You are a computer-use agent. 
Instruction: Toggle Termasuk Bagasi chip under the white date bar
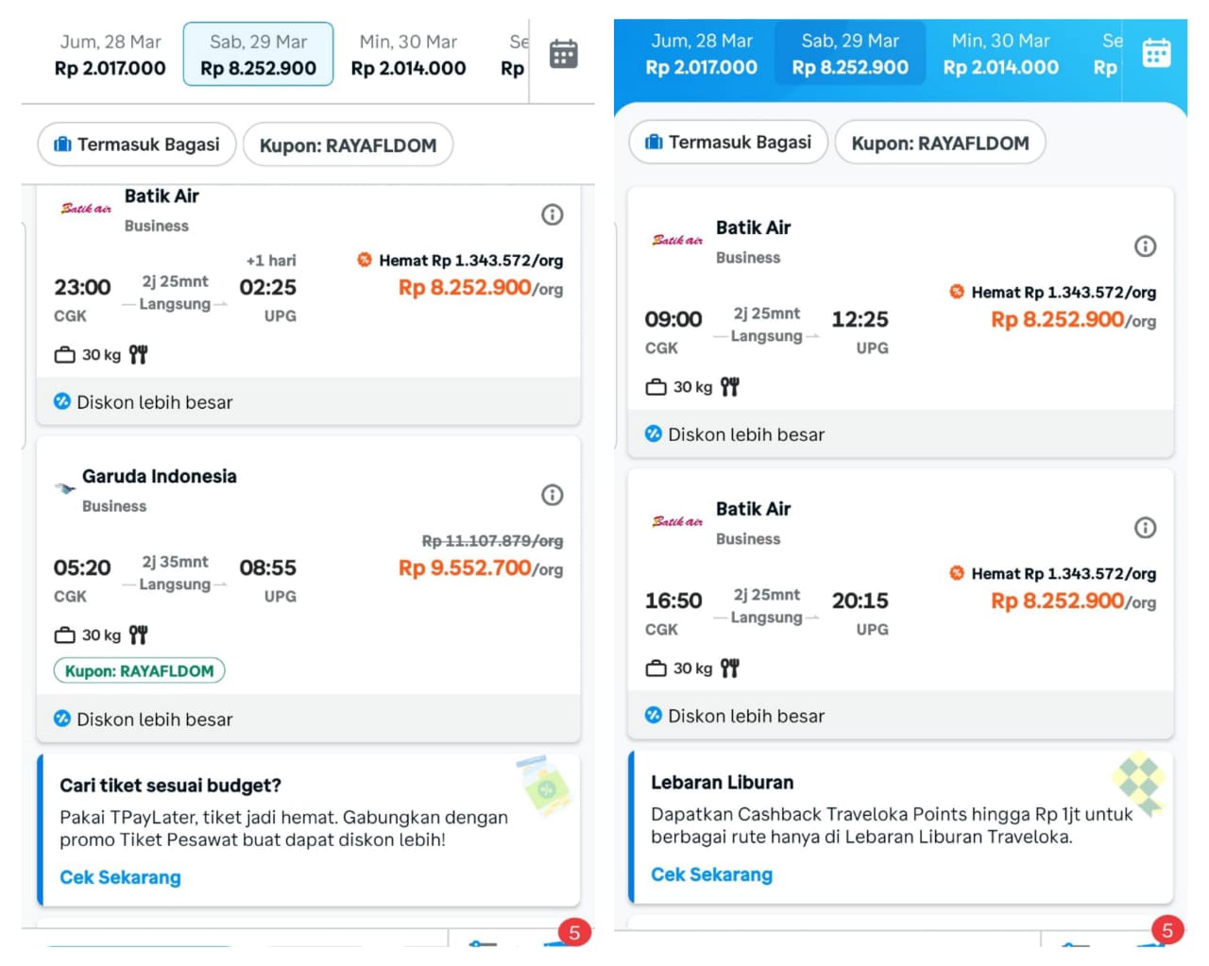137,144
